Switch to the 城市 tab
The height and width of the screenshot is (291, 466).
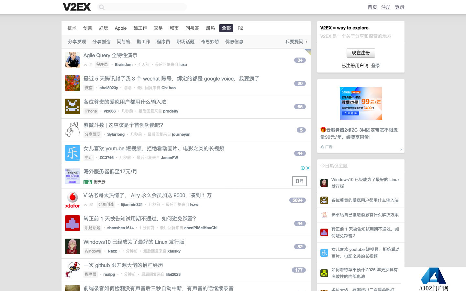tap(174, 28)
